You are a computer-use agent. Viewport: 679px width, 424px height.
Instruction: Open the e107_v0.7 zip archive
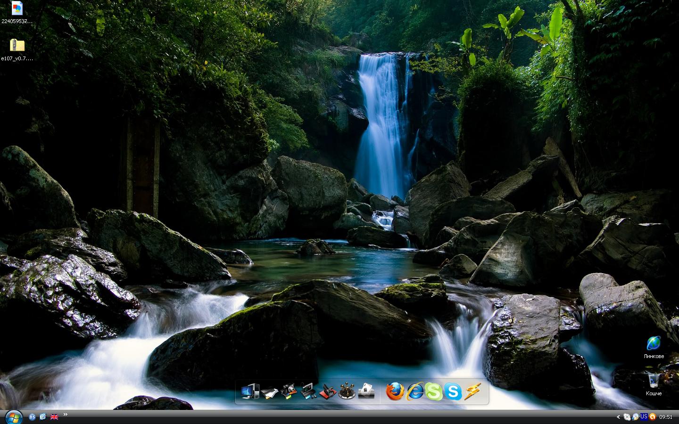pos(17,50)
